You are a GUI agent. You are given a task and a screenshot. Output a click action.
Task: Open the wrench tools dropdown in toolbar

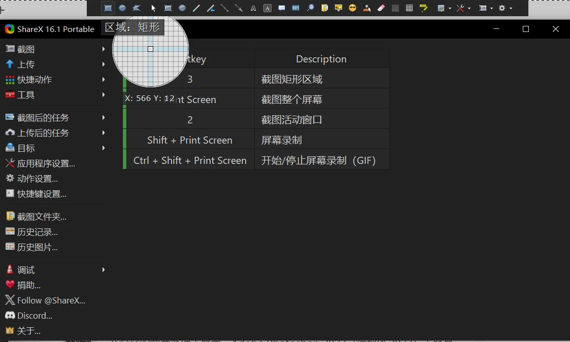(x=463, y=8)
